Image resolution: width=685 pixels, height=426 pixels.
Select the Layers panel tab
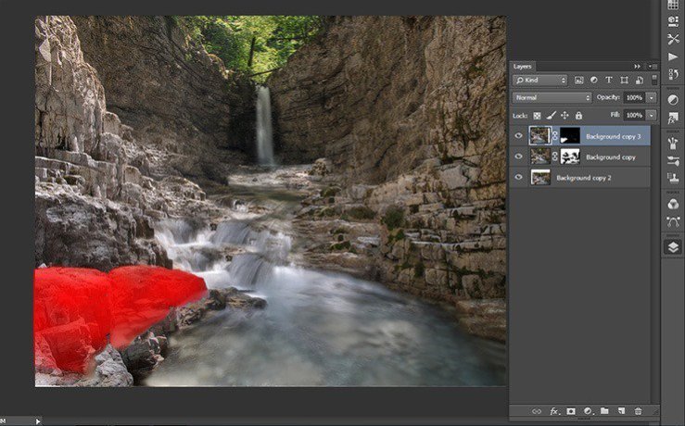[523, 67]
